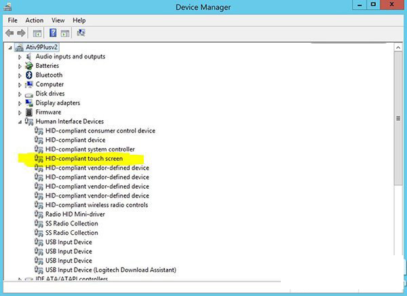Screen dimensions: 407x296
Task: Expand the Disk drives category
Action: [20, 94]
